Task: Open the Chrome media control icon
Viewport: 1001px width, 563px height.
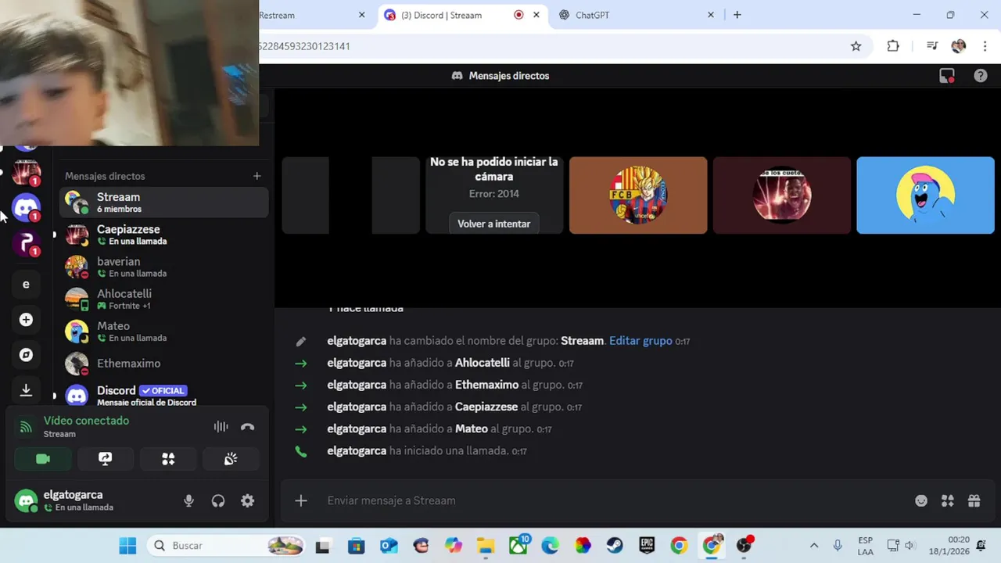Action: (932, 46)
